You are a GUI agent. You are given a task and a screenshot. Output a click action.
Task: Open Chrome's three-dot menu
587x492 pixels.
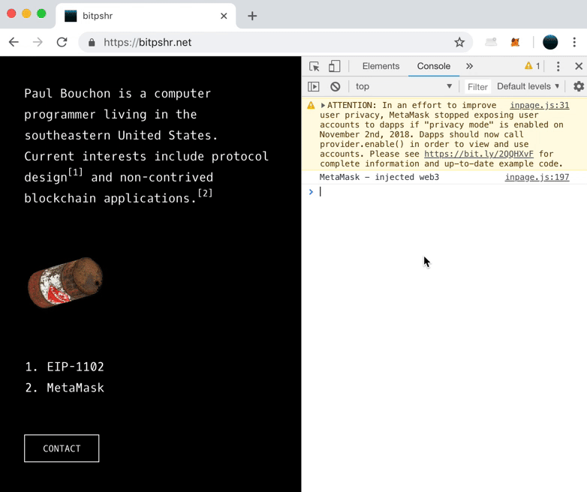pos(574,42)
